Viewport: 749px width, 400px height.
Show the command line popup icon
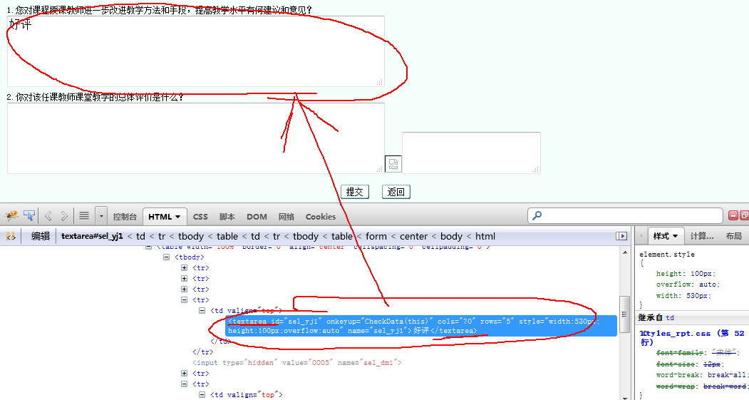pyautogui.click(x=84, y=216)
